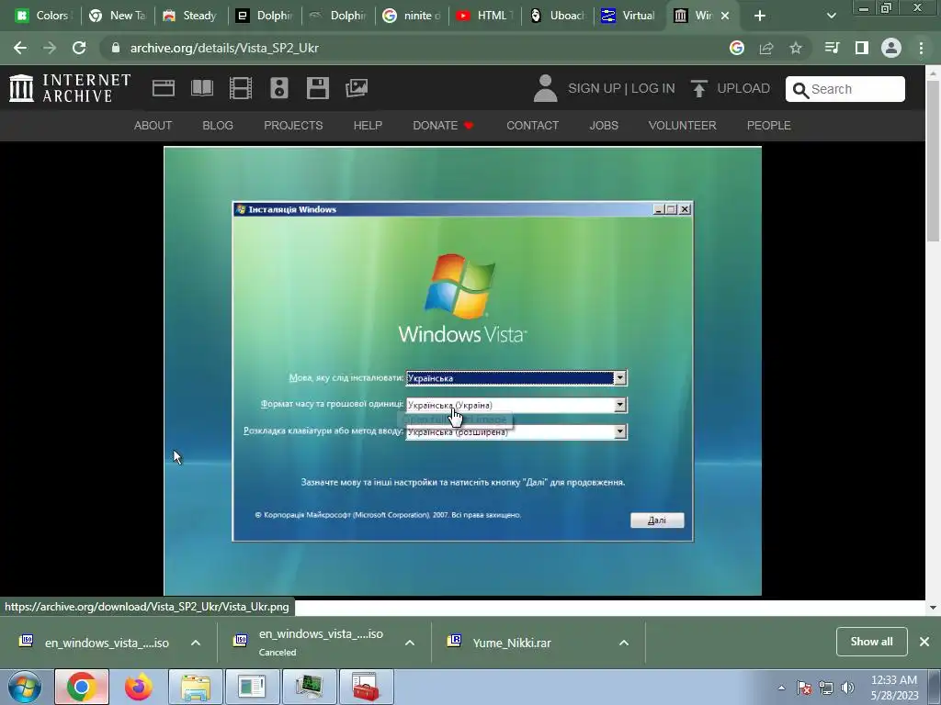Expand the first en_windows_vista iso download options

tap(196, 643)
